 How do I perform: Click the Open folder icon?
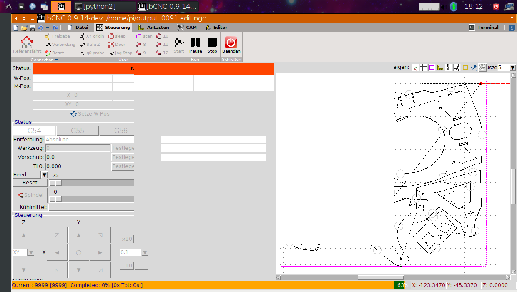[x=24, y=28]
